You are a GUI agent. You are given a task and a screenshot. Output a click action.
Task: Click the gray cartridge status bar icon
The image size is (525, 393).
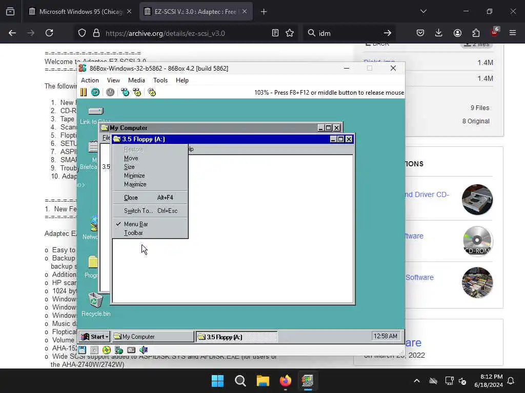[x=131, y=350]
